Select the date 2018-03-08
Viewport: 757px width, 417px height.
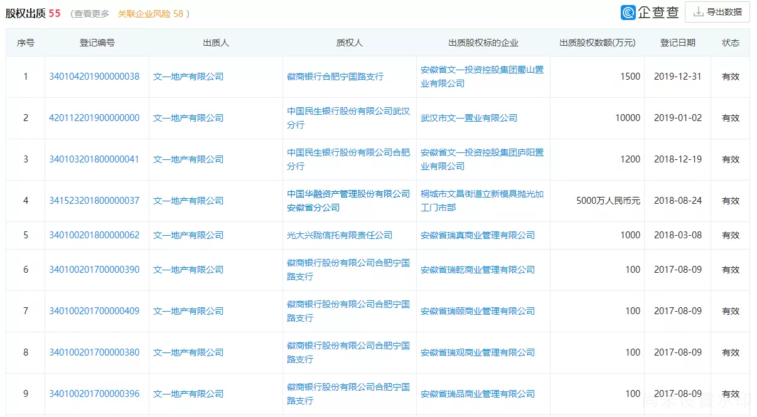click(x=678, y=235)
